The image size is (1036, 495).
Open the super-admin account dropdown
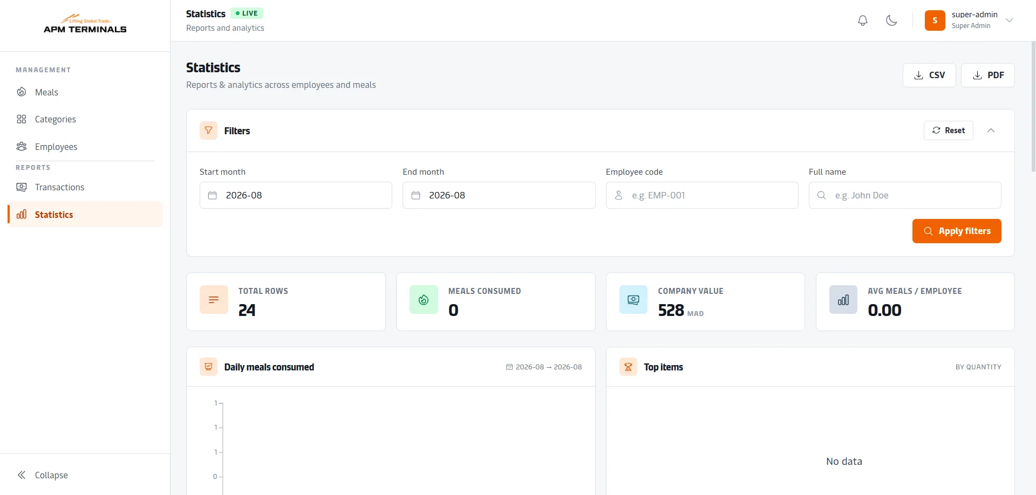969,20
